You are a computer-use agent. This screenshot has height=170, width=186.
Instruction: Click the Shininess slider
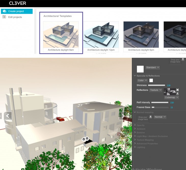click(156, 85)
